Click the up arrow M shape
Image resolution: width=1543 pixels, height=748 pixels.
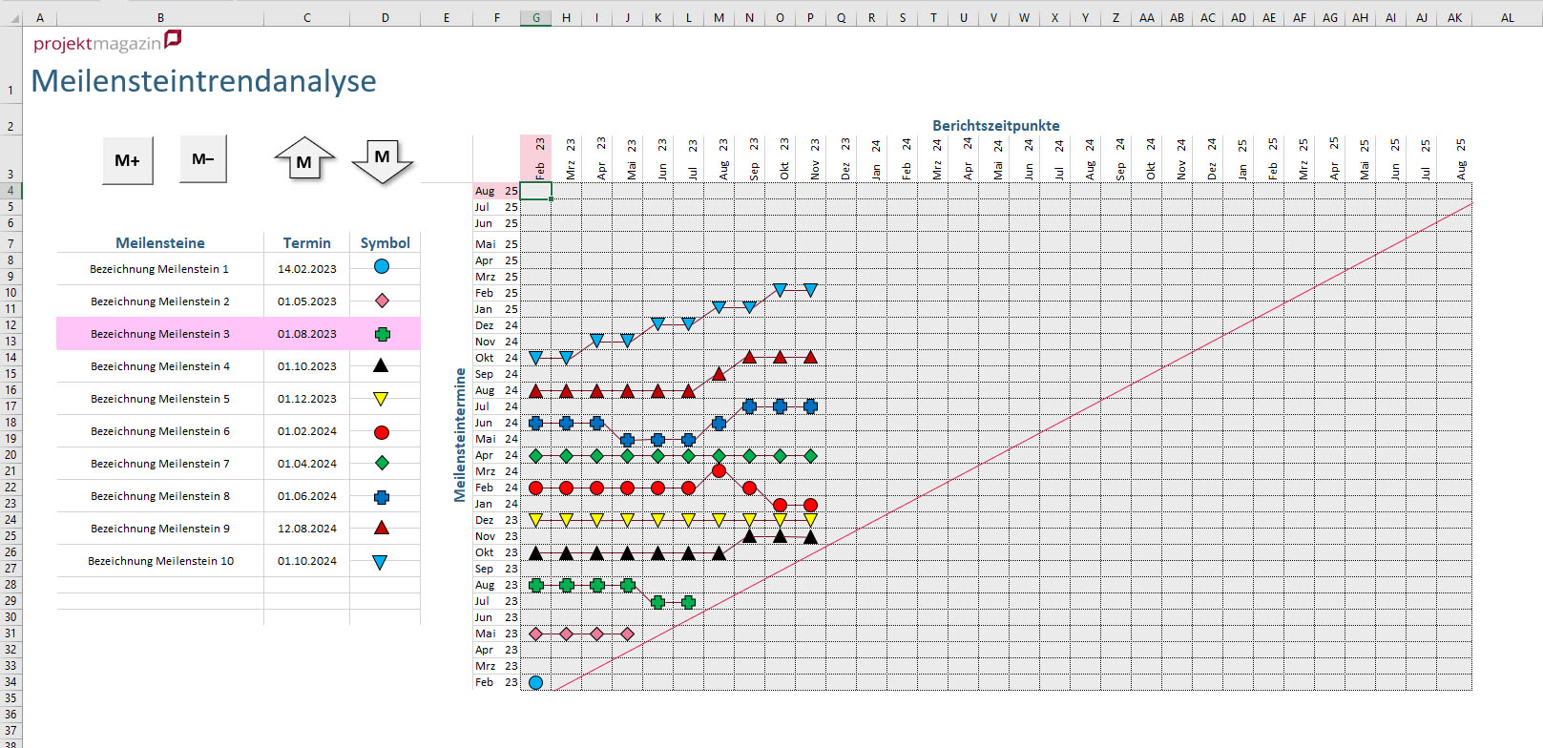[x=304, y=159]
